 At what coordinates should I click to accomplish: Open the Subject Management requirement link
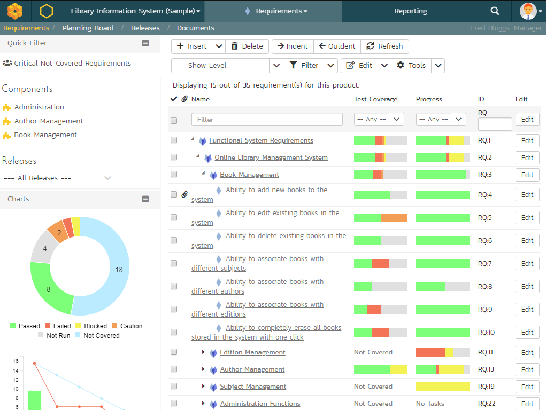(253, 387)
